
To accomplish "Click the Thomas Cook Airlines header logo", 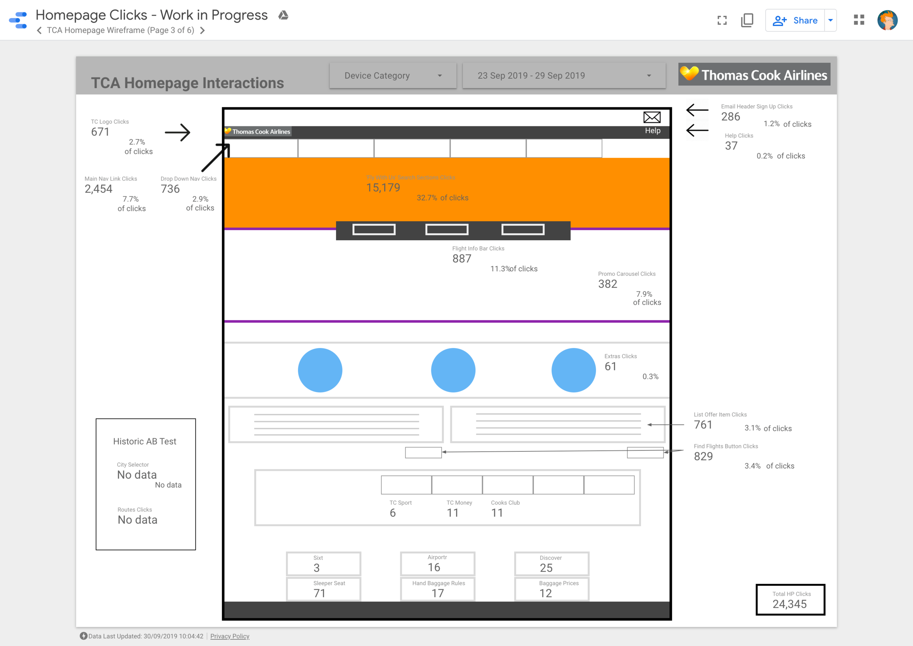I will [x=754, y=74].
